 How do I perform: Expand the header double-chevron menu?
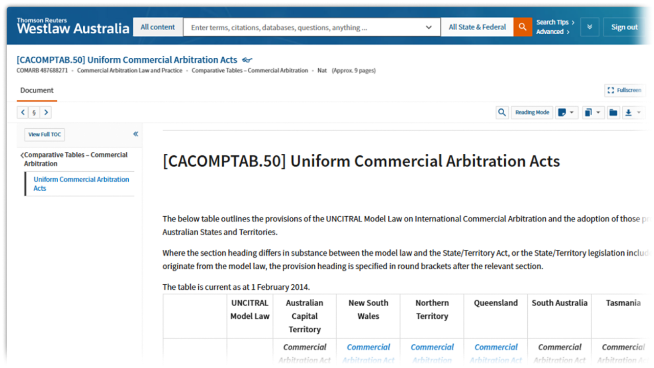click(x=589, y=27)
